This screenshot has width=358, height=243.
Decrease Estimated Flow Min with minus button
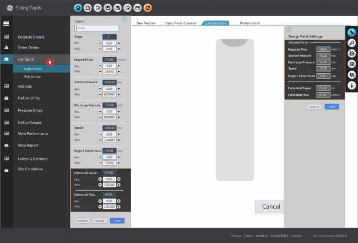pyautogui.click(x=100, y=201)
